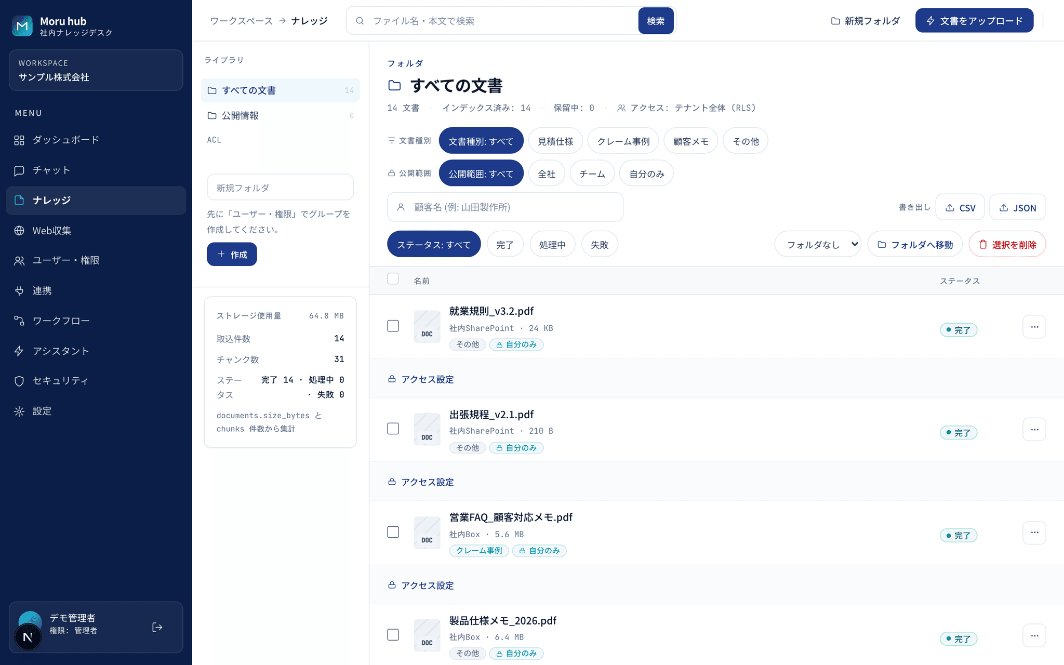This screenshot has width=1064, height=665.
Task: Open the more menu for 営業FAQ_顧客対応メモ.pdf
Action: (x=1034, y=533)
